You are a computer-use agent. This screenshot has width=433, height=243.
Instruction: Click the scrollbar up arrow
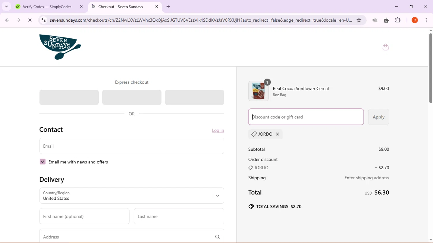pos(430,30)
